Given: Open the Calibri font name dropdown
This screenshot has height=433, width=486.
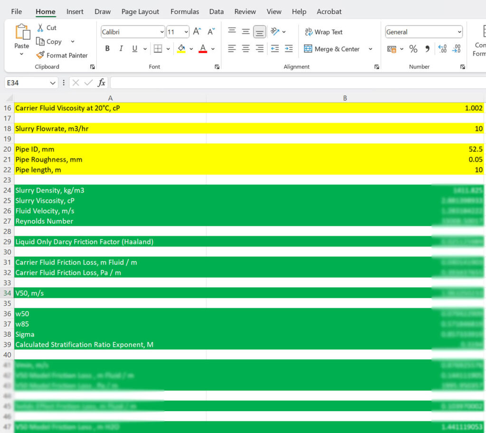Looking at the screenshot, I should coord(161,32).
